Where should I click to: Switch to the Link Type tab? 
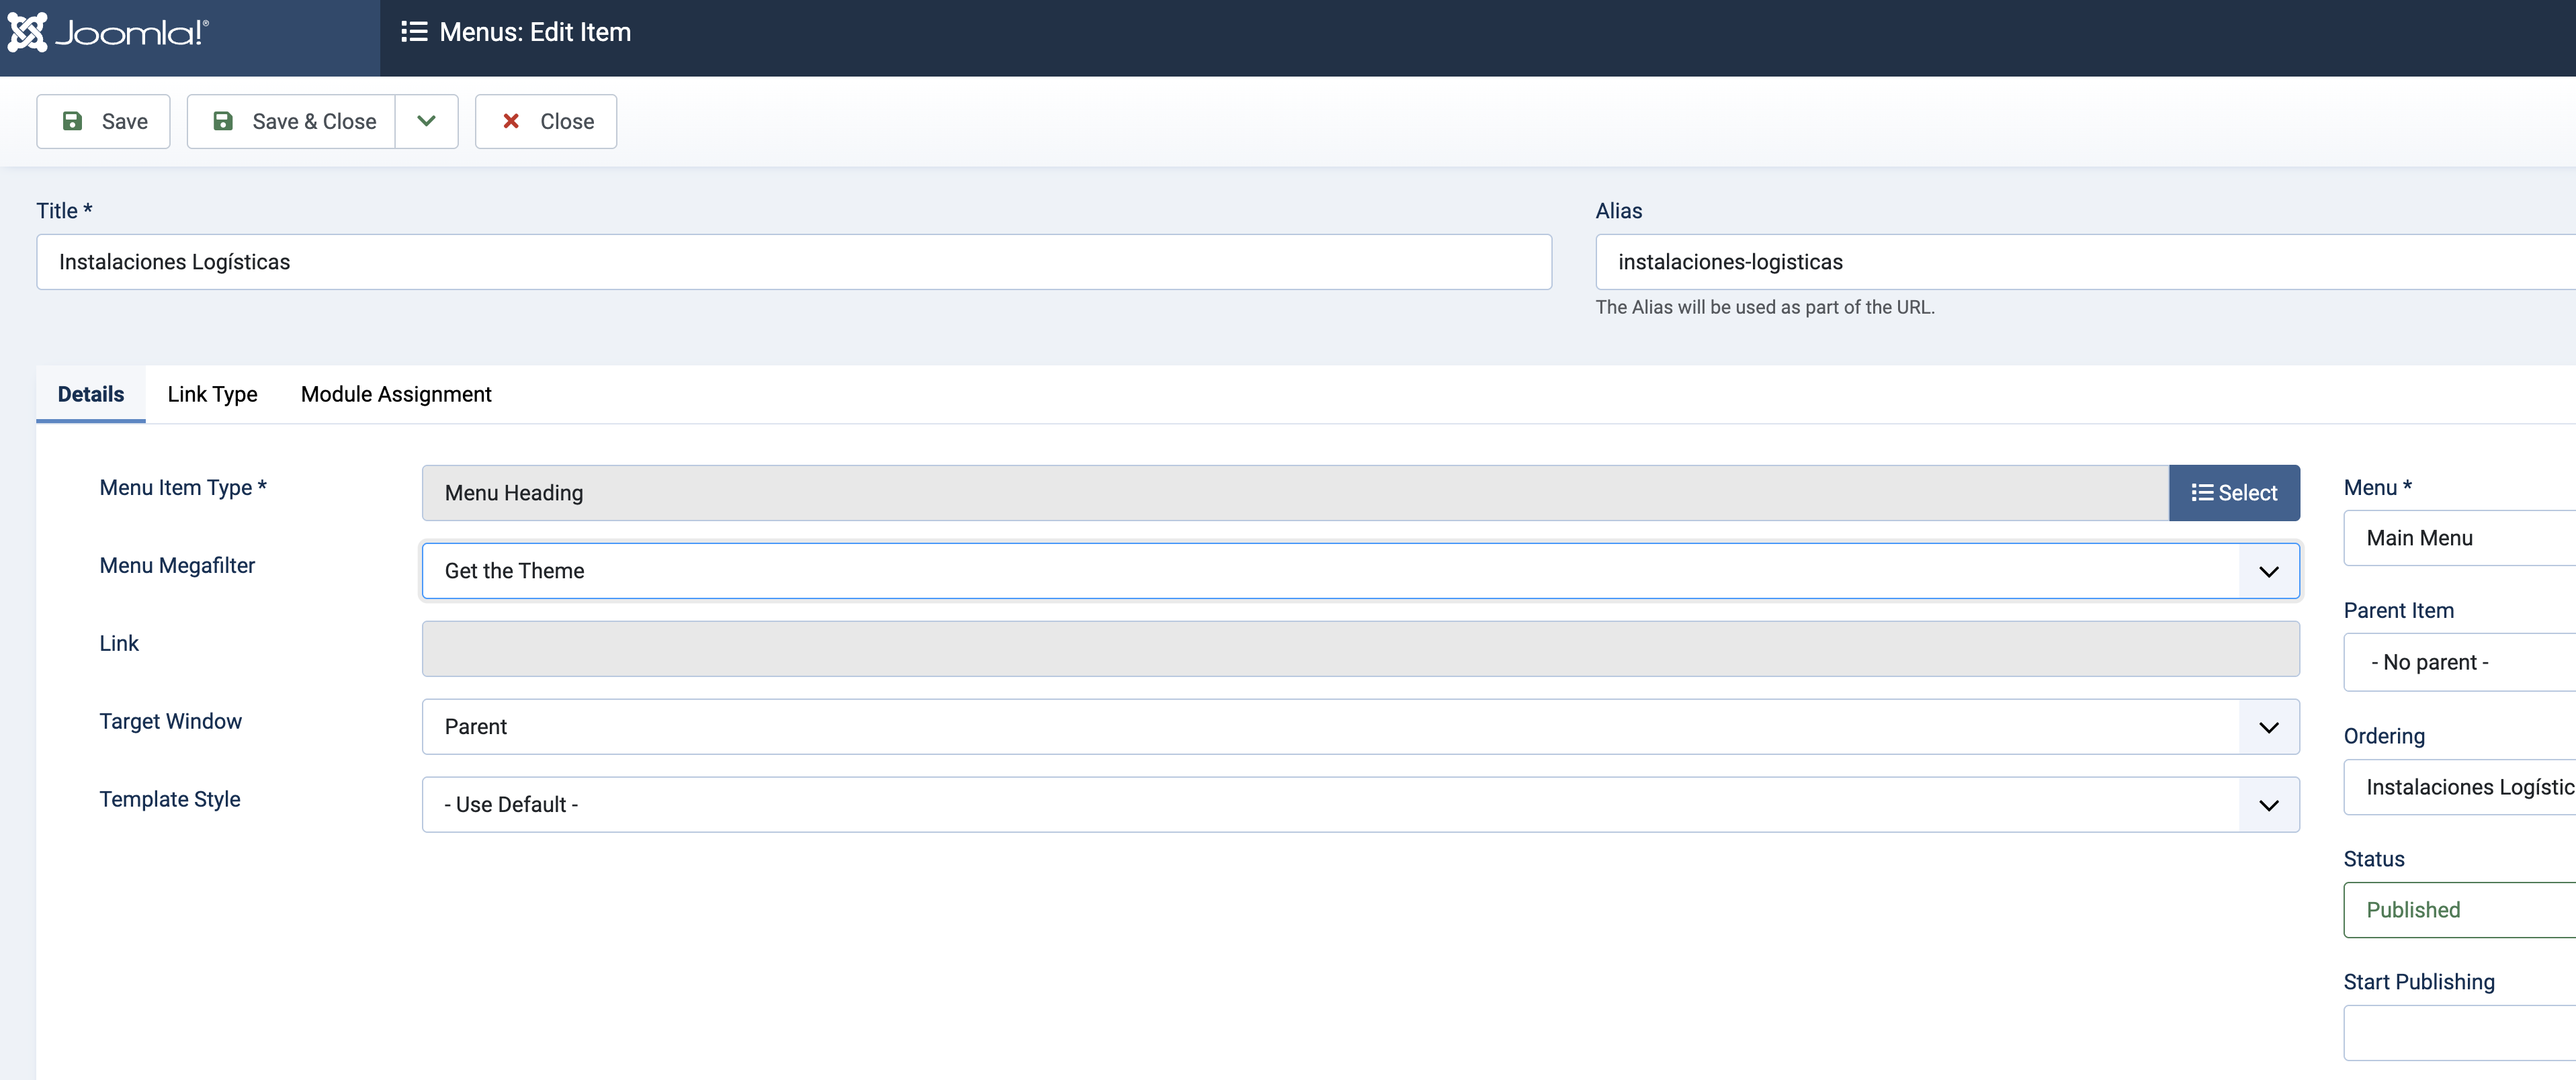tap(212, 394)
